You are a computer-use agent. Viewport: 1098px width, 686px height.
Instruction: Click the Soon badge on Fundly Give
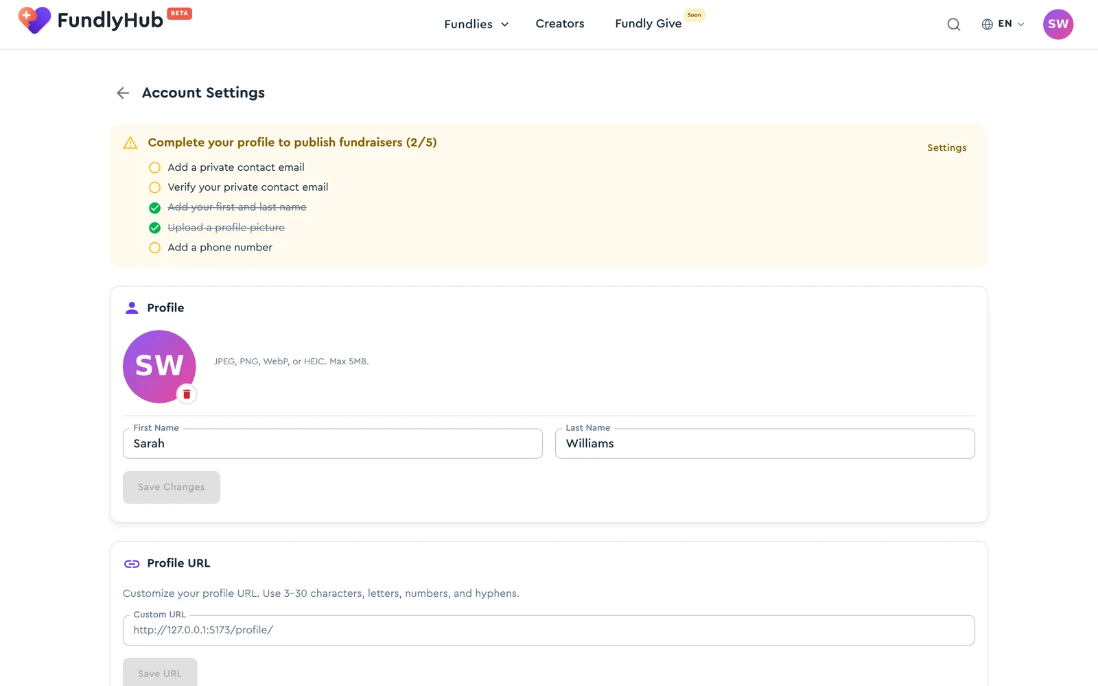(x=694, y=14)
